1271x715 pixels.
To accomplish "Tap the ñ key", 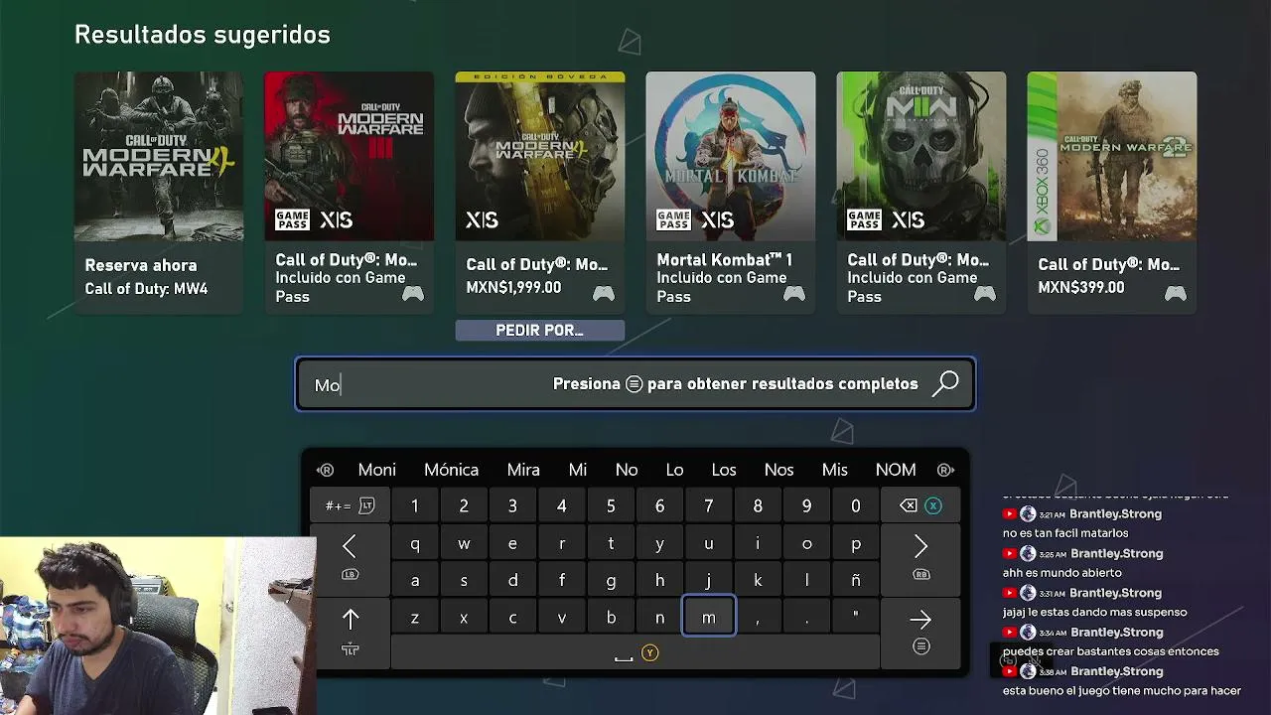I will click(856, 580).
